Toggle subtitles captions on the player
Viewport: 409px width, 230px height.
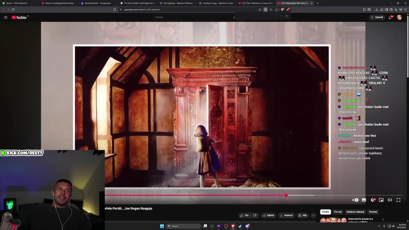[x=364, y=200]
